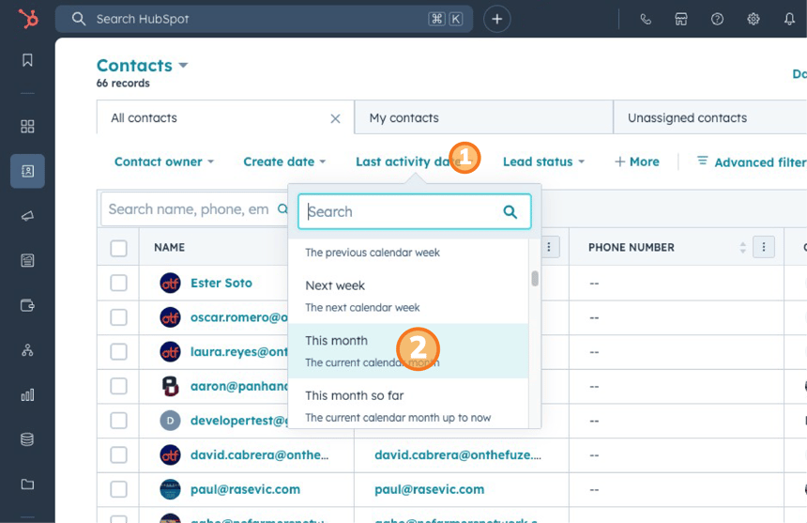The width and height of the screenshot is (807, 523).
Task: Choose the This month so far option
Action: [408, 406]
